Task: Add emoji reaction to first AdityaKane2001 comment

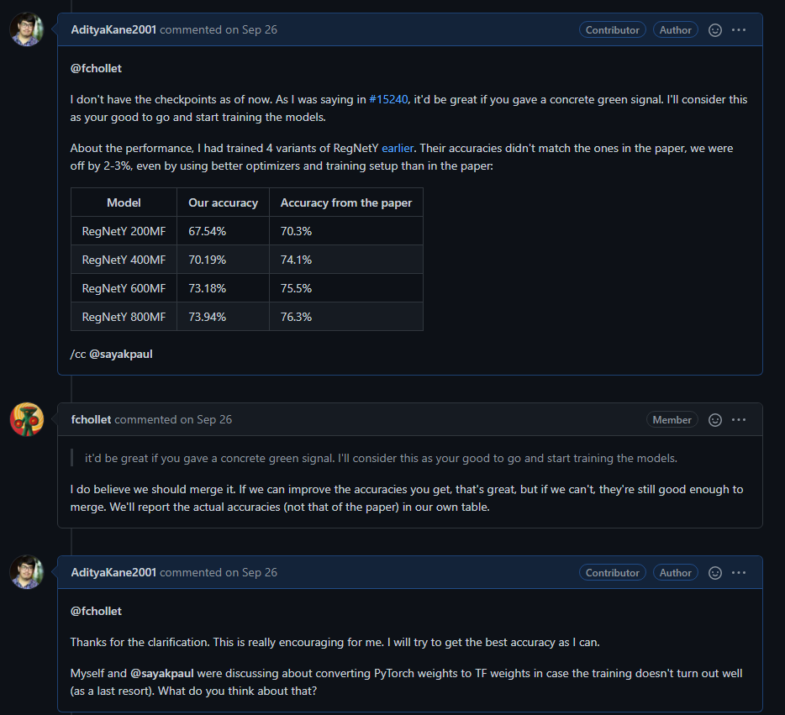Action: tap(715, 30)
